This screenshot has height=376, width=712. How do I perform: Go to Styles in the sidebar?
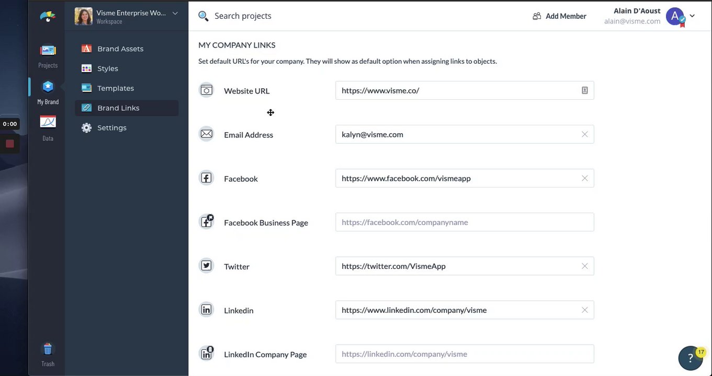[108, 68]
